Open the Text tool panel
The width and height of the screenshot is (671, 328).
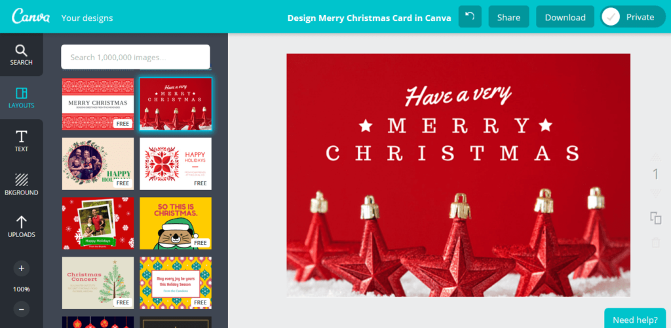21,141
